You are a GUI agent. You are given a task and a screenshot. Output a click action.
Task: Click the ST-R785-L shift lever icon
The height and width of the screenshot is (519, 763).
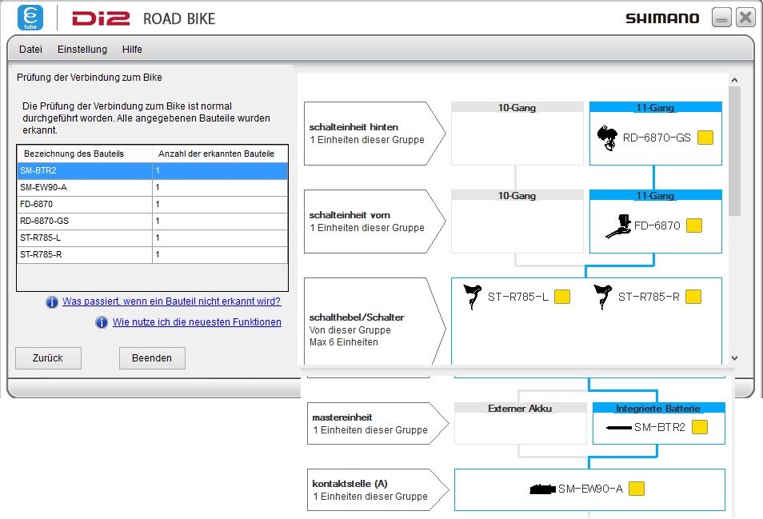click(472, 297)
